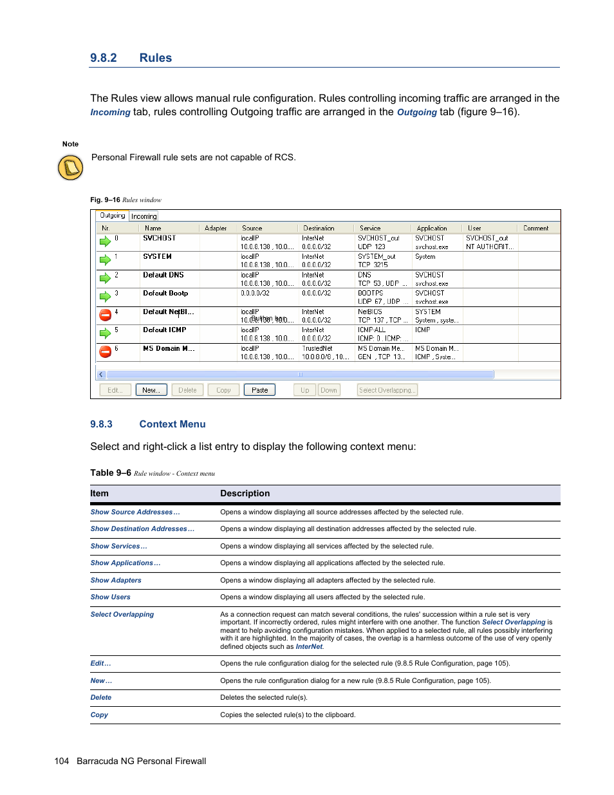Click the BOOTPS service cell
This screenshot has height=795, width=614.
[371, 294]
